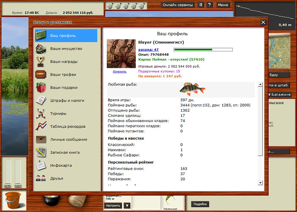
Task: Expand the arrow next to Настроить
Action: click(127, 206)
